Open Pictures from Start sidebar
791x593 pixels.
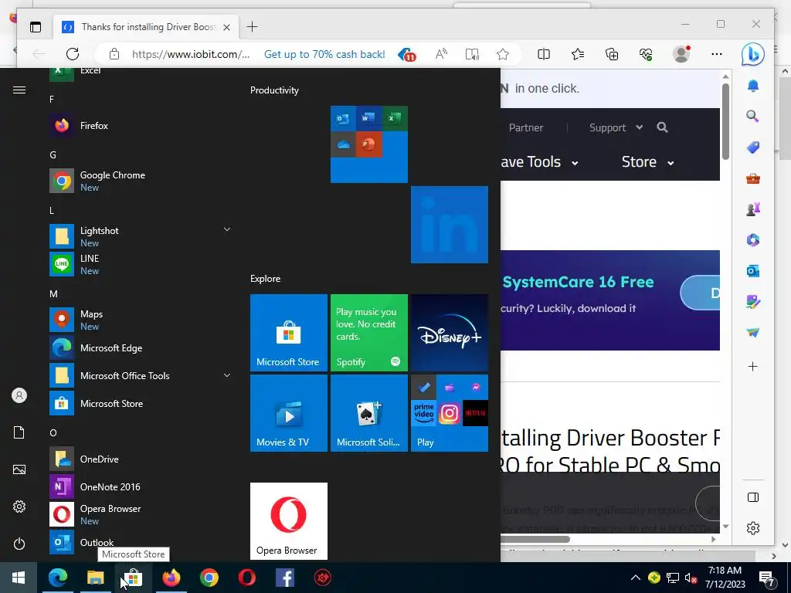[19, 469]
